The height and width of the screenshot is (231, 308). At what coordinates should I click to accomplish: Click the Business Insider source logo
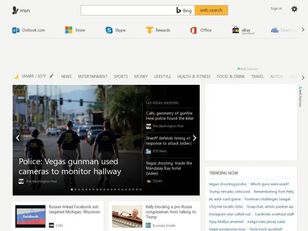(148, 225)
